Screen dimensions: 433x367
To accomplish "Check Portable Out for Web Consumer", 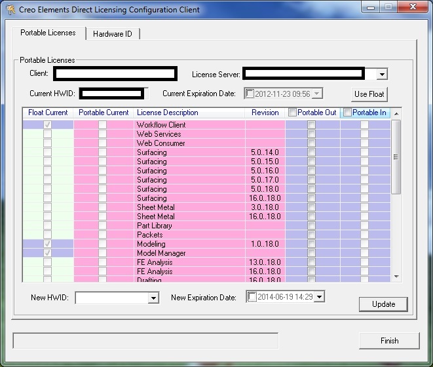I will pos(311,143).
